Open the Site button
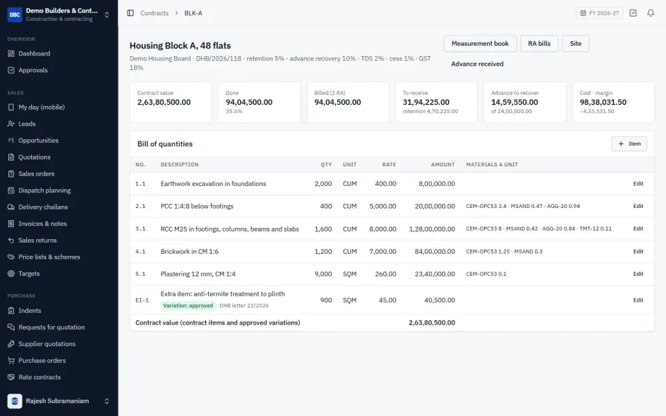 click(x=576, y=44)
